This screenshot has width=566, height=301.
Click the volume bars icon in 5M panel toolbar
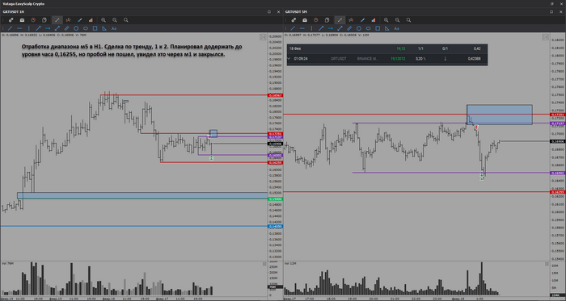pos(374,20)
